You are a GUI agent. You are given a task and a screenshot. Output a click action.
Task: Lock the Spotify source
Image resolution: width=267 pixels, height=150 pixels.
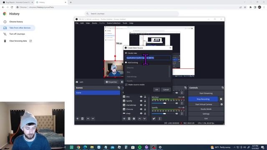pyautogui.click(x=145, y=101)
